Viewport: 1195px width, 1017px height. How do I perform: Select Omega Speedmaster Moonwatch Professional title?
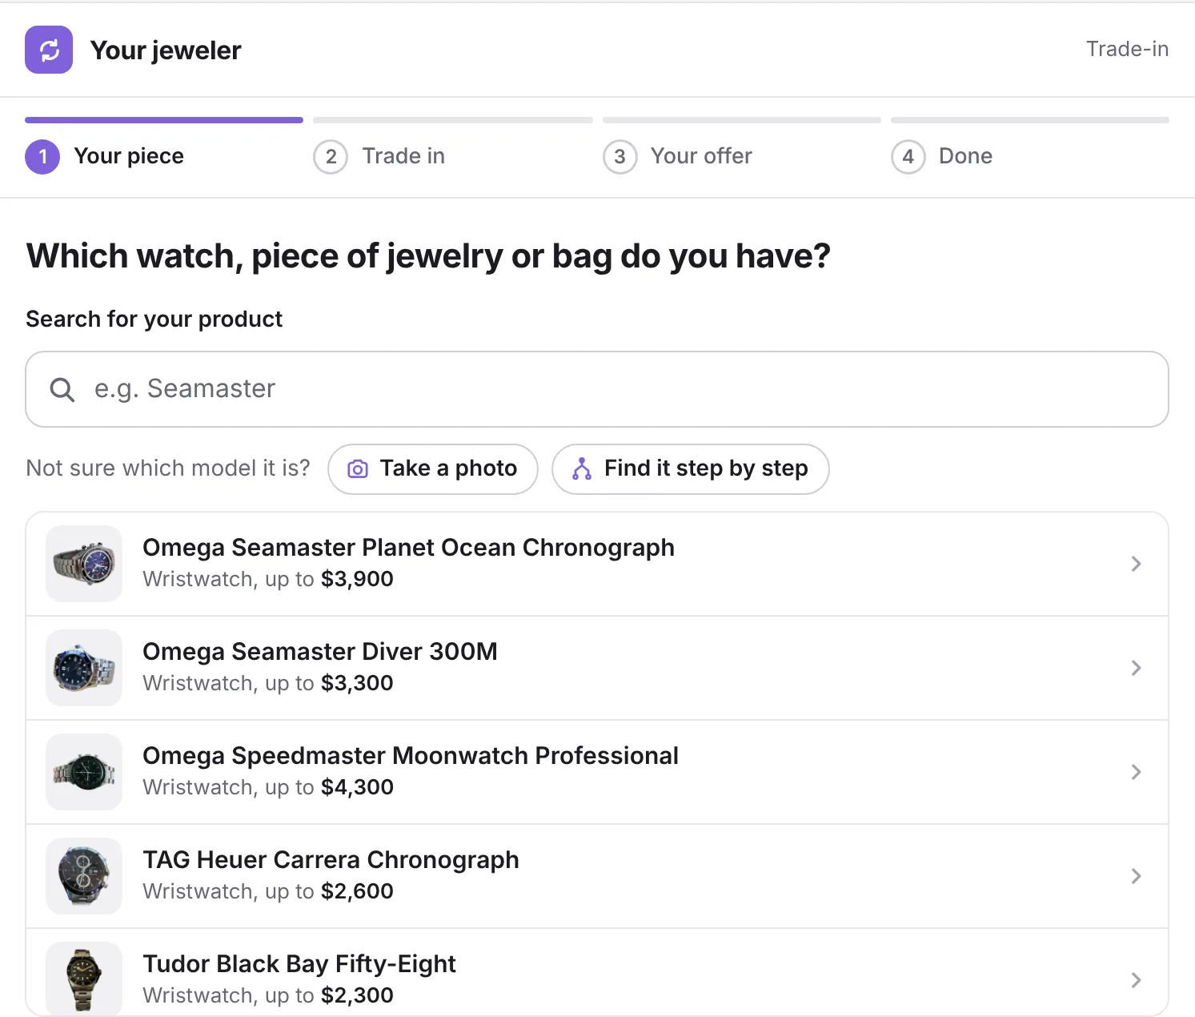[411, 756]
